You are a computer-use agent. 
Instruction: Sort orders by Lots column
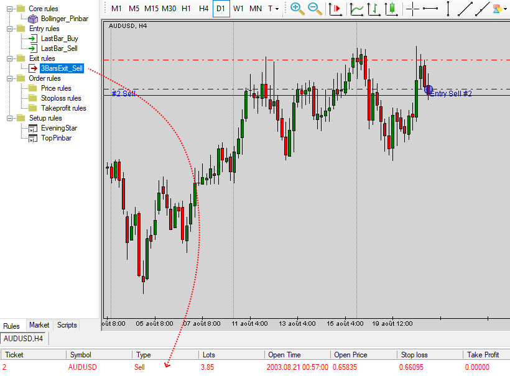pos(231,355)
